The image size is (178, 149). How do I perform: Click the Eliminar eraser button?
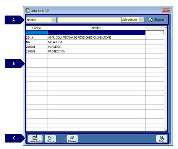[72, 139]
